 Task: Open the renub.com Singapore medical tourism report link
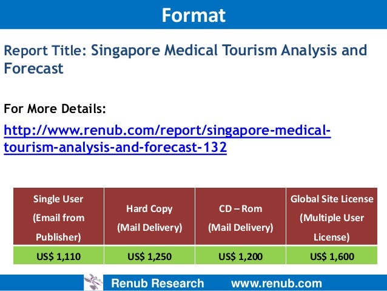pyautogui.click(x=167, y=139)
